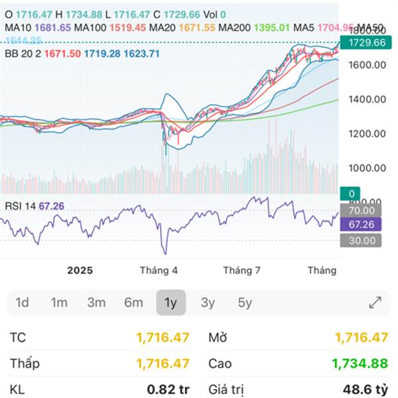Switch to the 1m time range
Viewport: 398px width, 398px height.
(59, 302)
